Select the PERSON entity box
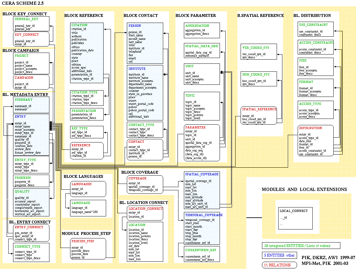This screenshot has height=269, width=356. [145, 43]
